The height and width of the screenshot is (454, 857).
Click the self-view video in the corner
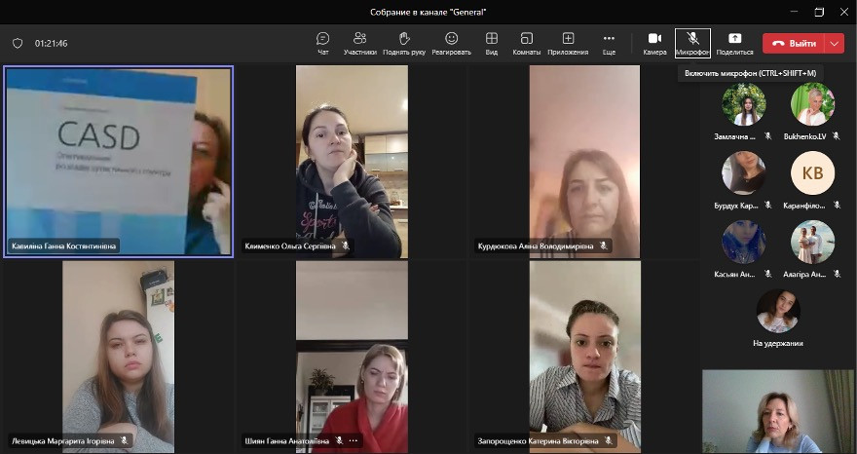[x=778, y=411]
